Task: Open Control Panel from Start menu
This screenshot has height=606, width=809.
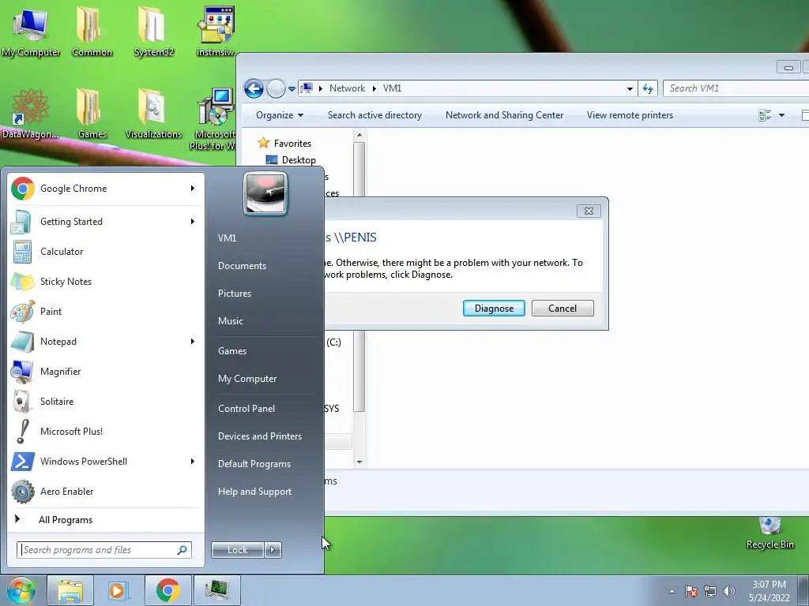Action: (x=246, y=409)
